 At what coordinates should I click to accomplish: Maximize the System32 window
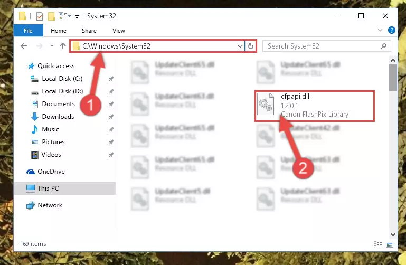(x=361, y=16)
